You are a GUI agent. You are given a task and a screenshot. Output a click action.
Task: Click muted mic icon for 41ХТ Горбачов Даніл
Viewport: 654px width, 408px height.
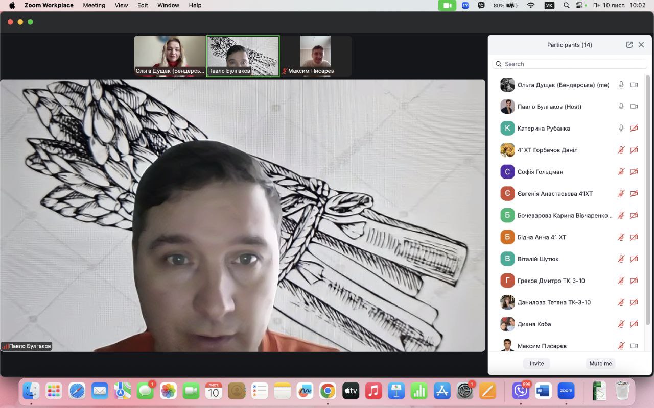[x=621, y=150]
